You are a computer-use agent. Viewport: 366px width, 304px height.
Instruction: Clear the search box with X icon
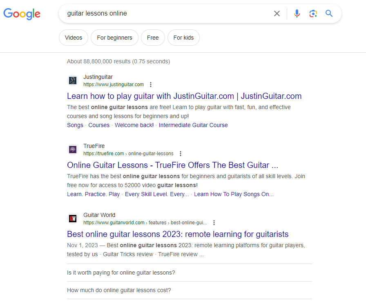coord(277,13)
